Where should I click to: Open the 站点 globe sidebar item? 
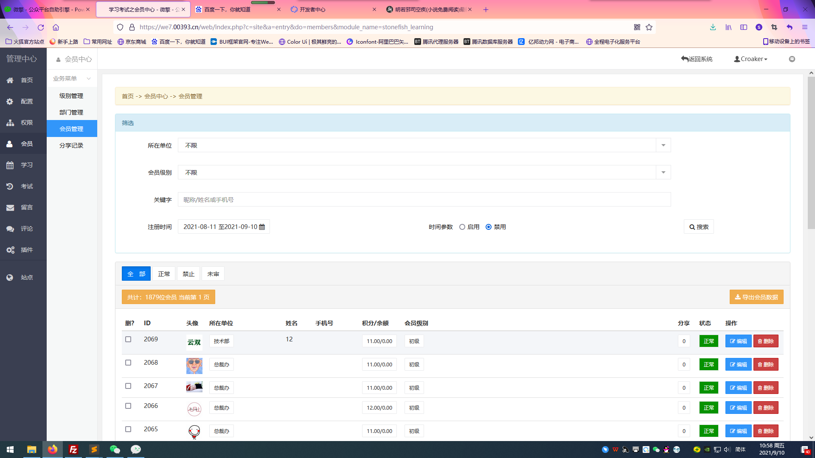(x=23, y=277)
